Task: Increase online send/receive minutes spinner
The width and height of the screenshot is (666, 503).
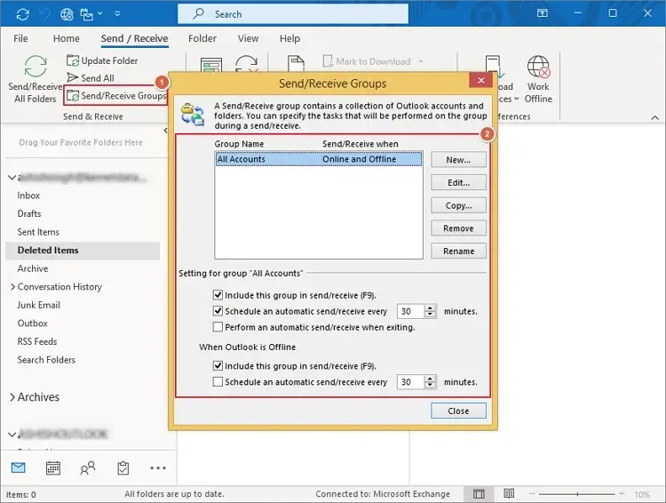Action: (431, 307)
